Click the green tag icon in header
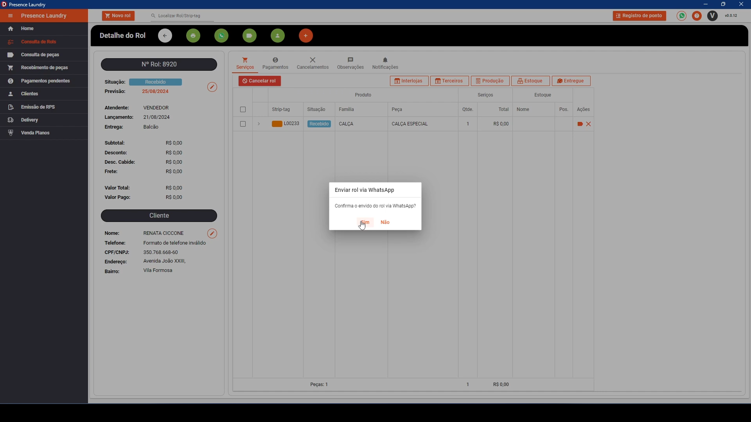 pos(250,36)
